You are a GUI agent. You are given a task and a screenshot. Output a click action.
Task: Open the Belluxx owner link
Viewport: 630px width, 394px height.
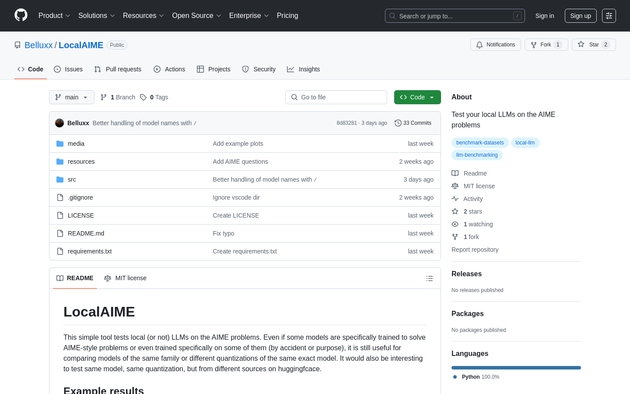pyautogui.click(x=38, y=45)
